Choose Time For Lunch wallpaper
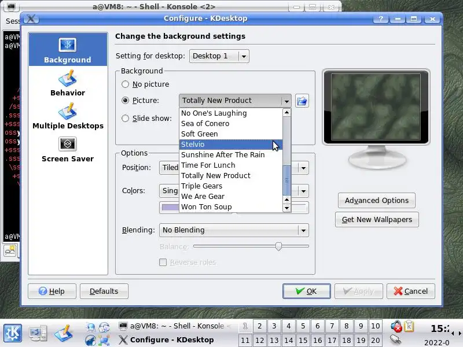This screenshot has height=347, width=463. click(231, 165)
